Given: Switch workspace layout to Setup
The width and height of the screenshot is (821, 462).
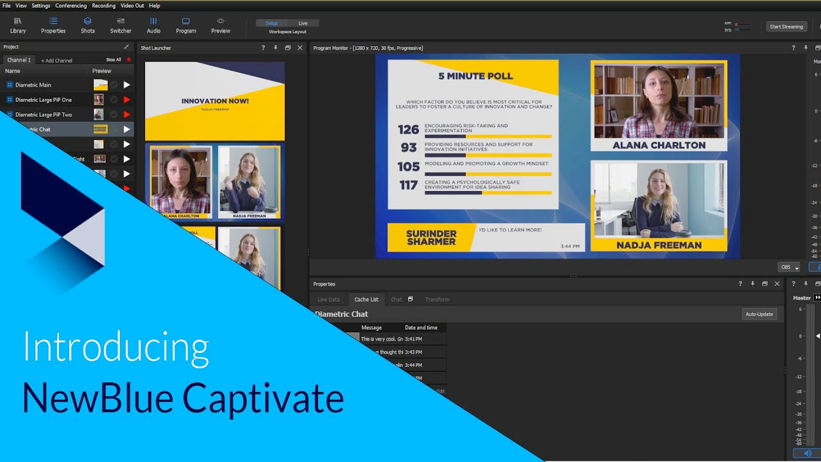Looking at the screenshot, I should coord(272,23).
